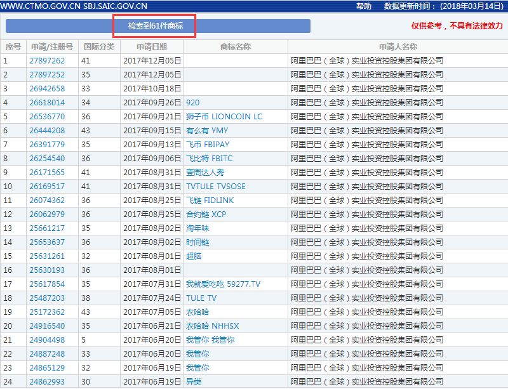Select the 飞比特 FBITC trademark link

(210, 159)
